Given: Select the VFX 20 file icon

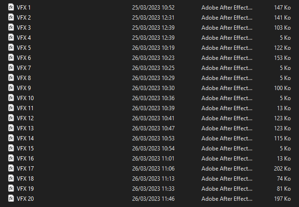Looking at the screenshot, I should (11, 198).
